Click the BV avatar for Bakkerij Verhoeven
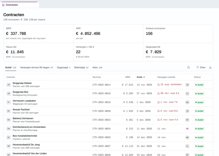The width and height of the screenshot is (219, 156). point(9,120)
